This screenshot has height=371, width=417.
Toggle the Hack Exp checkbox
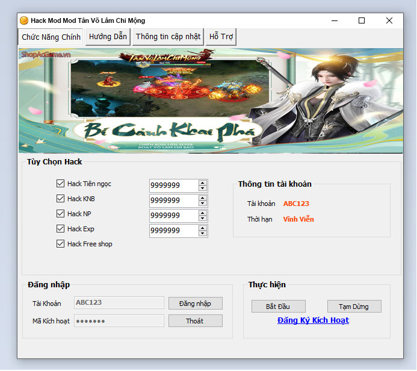(x=60, y=229)
